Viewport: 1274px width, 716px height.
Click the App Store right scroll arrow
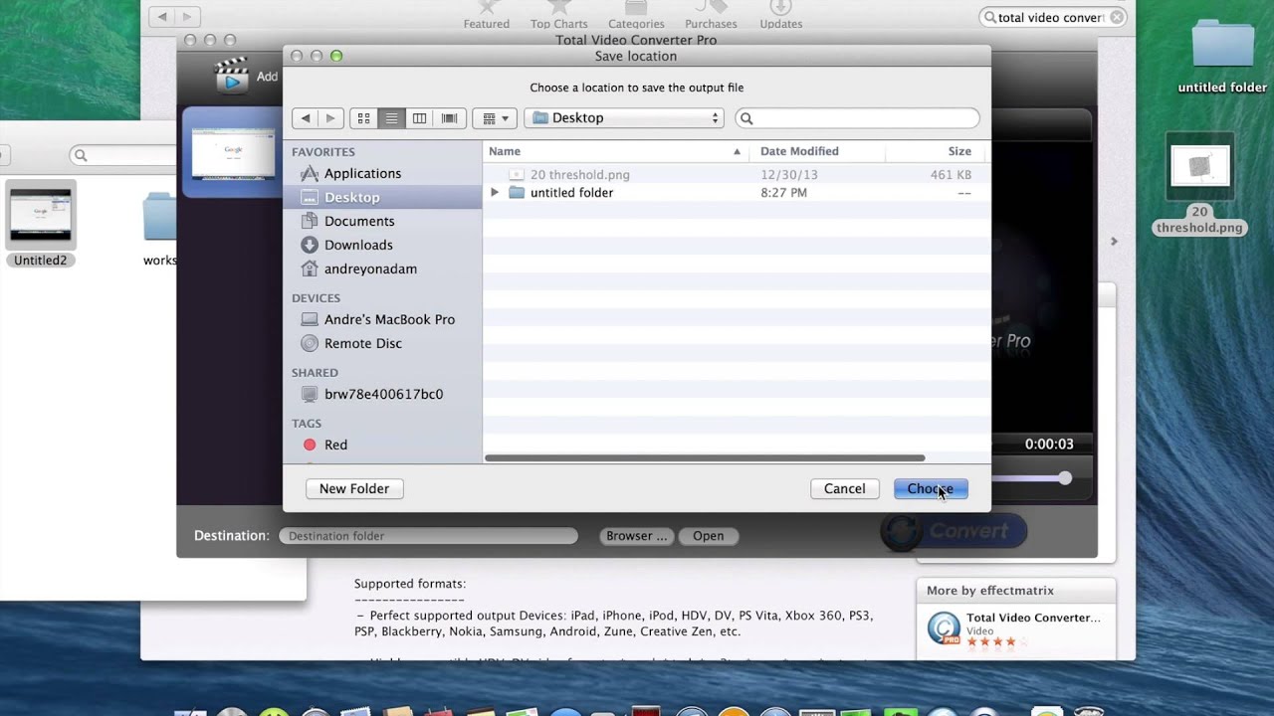click(x=1114, y=242)
